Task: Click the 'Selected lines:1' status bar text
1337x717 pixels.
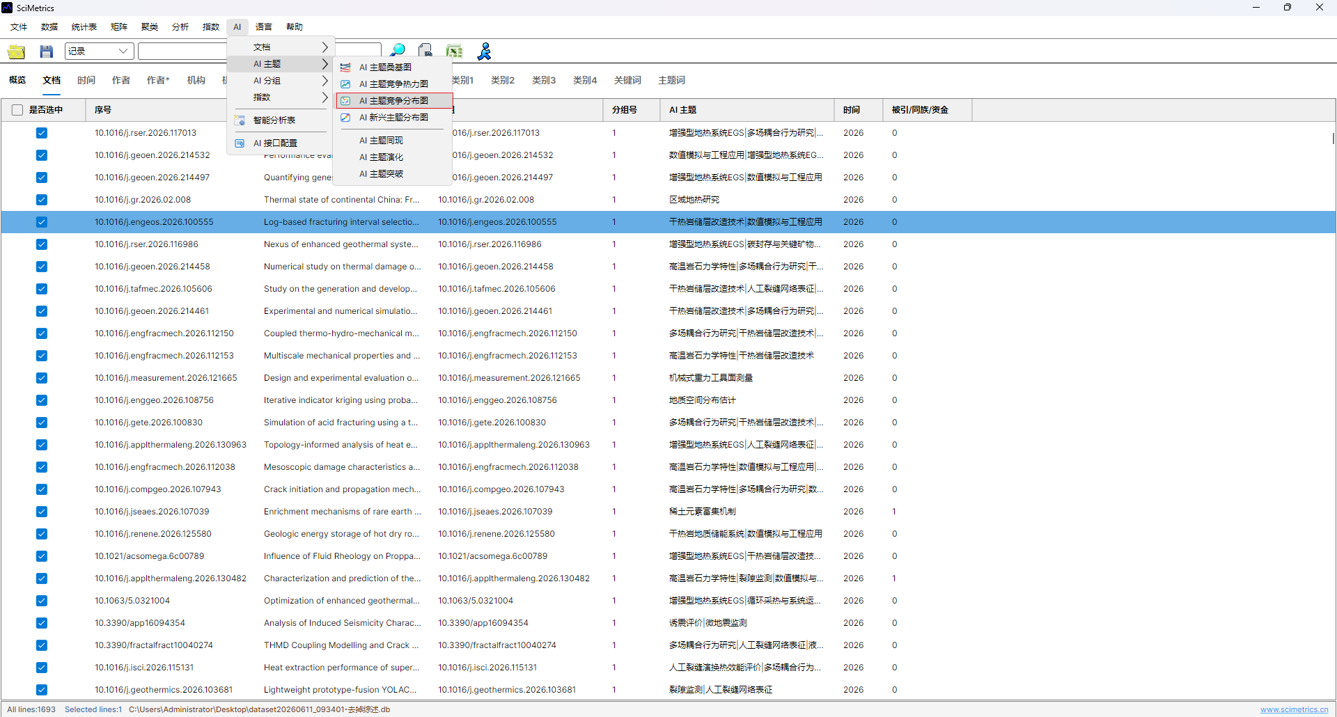Action: tap(93, 709)
